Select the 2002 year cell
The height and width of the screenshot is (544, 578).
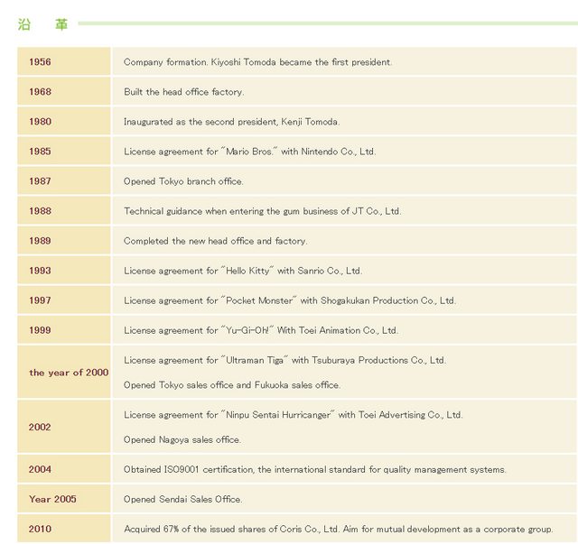tap(64, 427)
